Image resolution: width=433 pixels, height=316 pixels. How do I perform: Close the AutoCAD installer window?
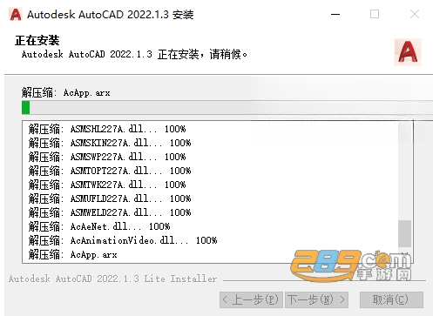(415, 14)
